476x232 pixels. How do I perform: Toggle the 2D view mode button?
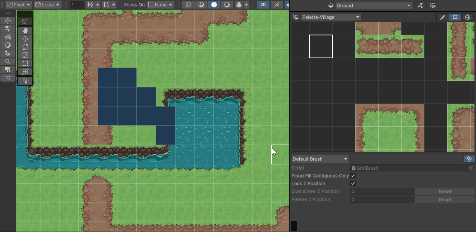click(263, 5)
